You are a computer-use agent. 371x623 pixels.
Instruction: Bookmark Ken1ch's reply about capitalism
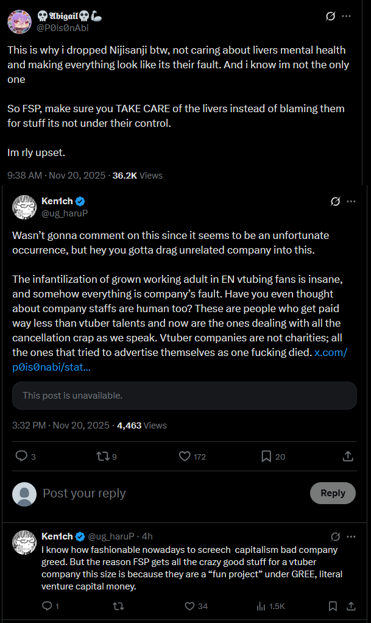point(333,606)
